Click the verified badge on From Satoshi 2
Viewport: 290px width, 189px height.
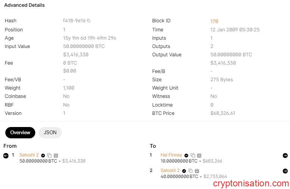(x=43, y=155)
